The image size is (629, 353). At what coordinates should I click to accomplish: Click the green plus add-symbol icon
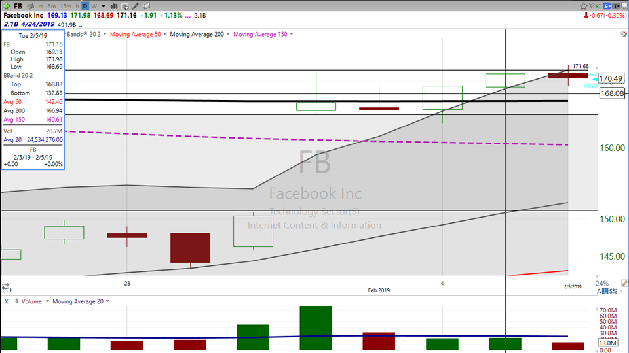(x=6, y=6)
